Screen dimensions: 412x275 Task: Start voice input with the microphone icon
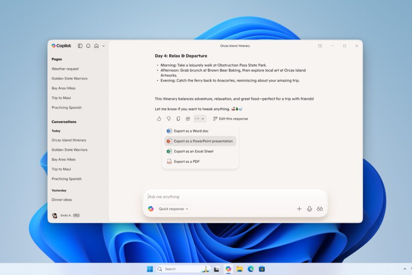(309, 209)
